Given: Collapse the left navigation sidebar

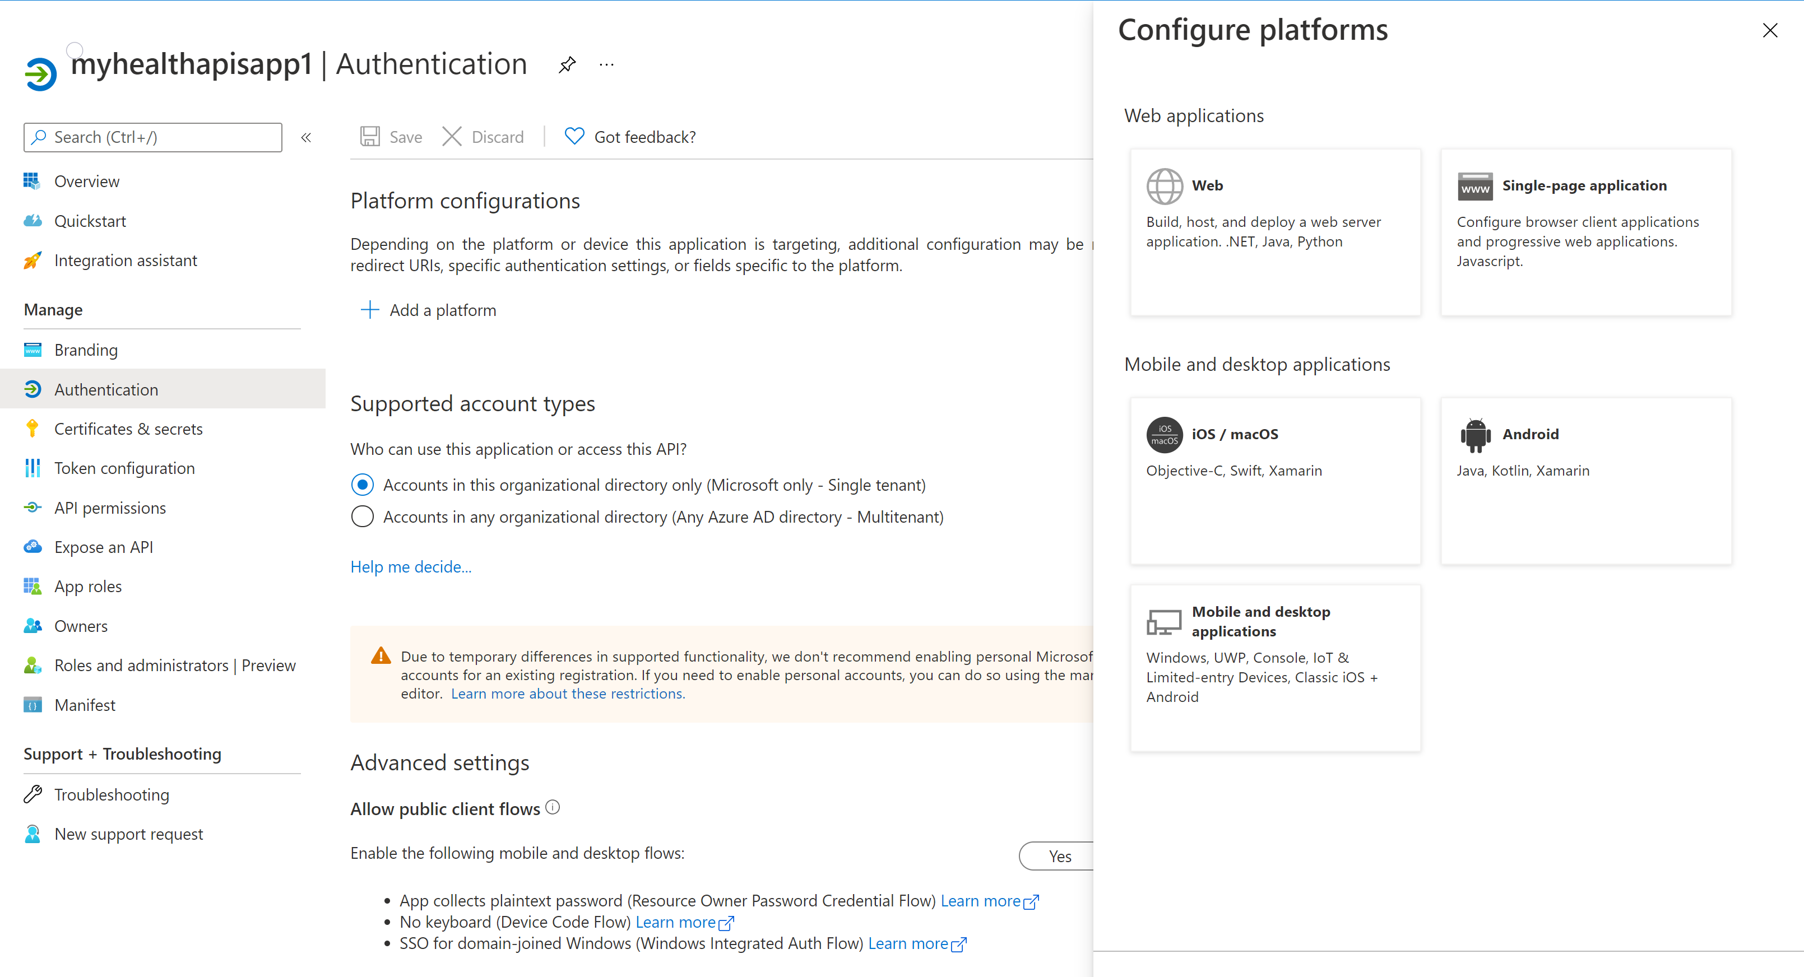Looking at the screenshot, I should (306, 137).
